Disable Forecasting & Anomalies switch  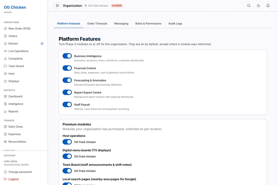tap(67, 80)
